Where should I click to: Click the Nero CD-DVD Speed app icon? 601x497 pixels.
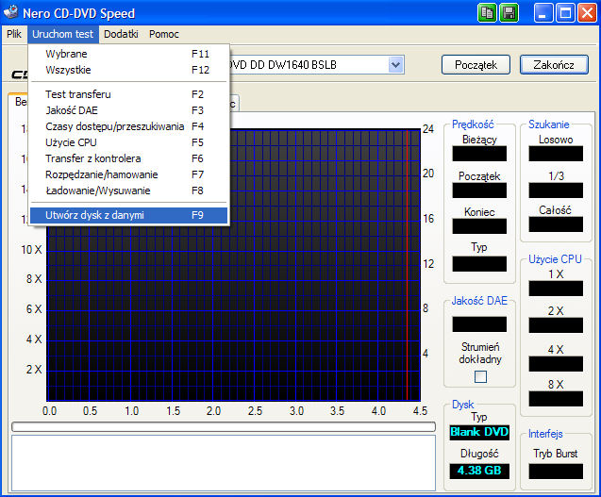pyautogui.click(x=10, y=12)
